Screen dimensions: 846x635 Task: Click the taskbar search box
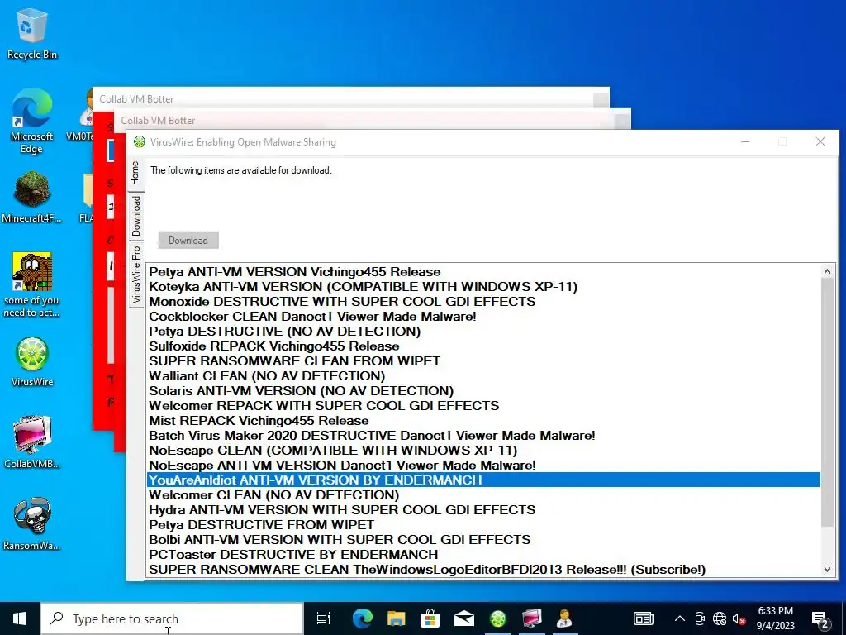tap(172, 618)
